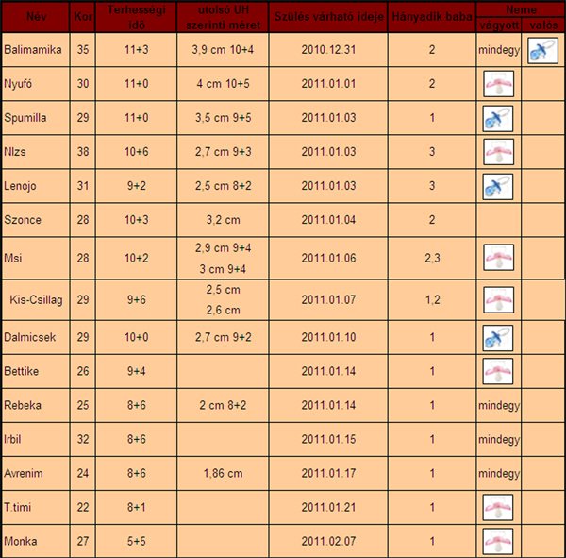Select the blue pacifier icon in Lenojo's row
Screen dimensions: 566x558
497,185
